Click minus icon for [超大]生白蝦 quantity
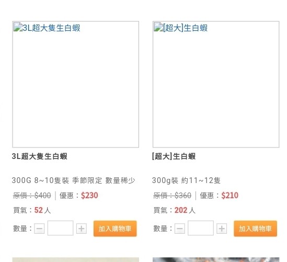The width and height of the screenshot is (287, 262). (180, 229)
